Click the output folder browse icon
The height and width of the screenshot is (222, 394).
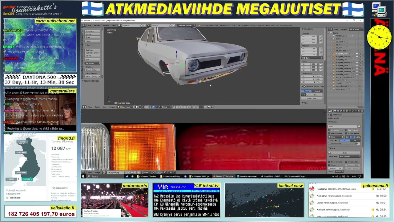359,126
